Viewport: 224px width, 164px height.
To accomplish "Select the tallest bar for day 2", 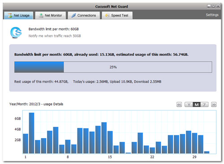I will coord(31,133).
